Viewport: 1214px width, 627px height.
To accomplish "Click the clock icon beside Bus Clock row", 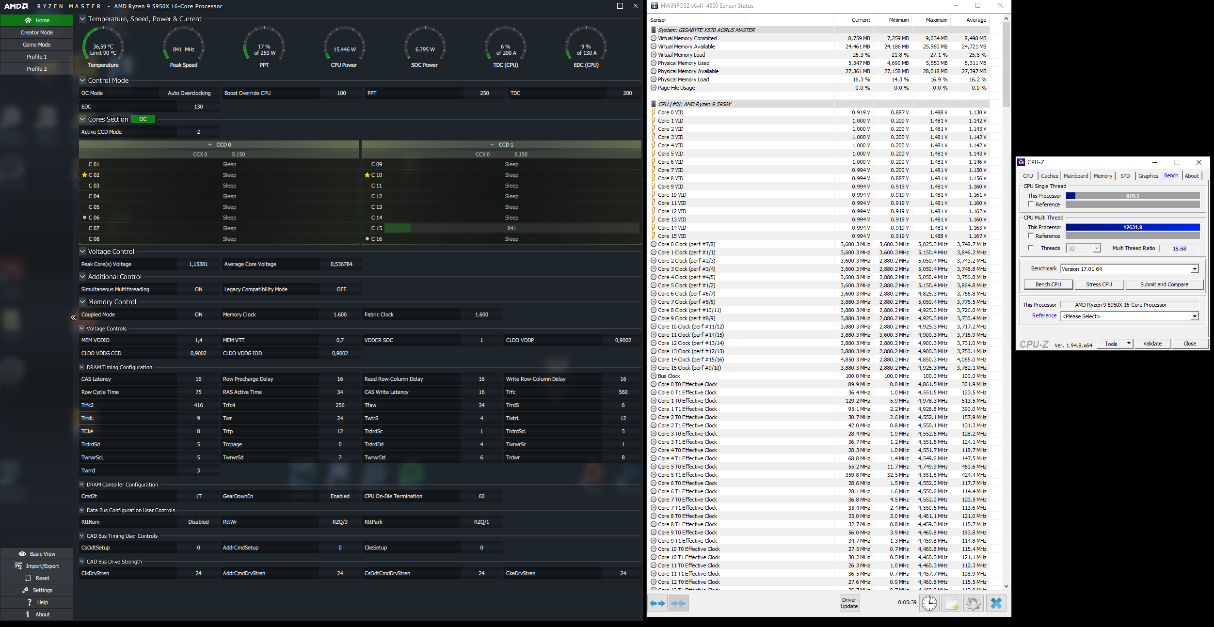I will click(x=654, y=376).
